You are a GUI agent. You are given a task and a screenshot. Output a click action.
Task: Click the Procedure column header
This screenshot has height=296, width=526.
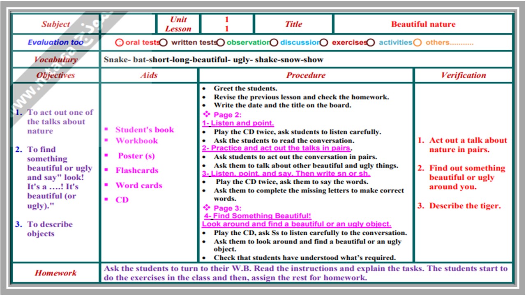tap(306, 75)
